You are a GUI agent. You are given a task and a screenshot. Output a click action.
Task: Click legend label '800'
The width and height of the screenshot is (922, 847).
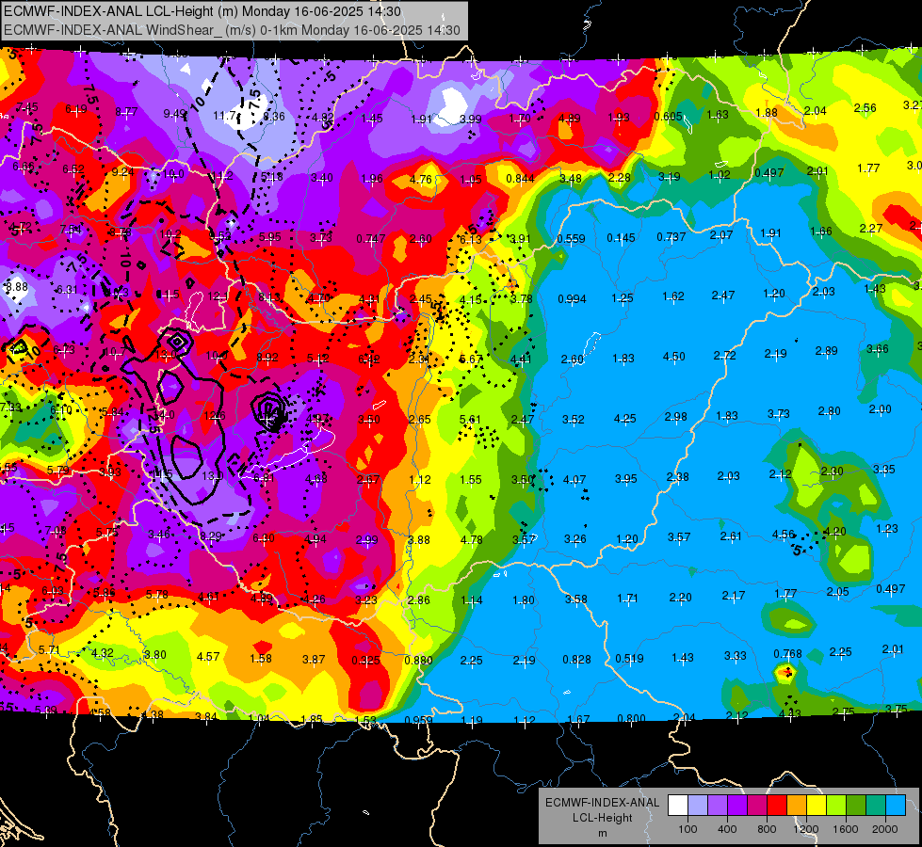(767, 829)
